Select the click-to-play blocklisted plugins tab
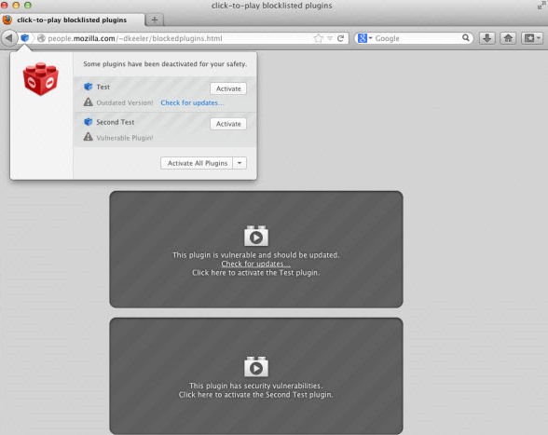This screenshot has width=548, height=435. click(x=73, y=20)
